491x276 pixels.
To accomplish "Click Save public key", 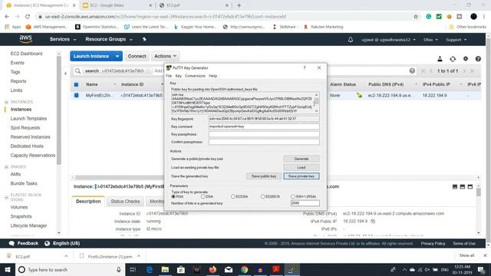I will click(264, 176).
